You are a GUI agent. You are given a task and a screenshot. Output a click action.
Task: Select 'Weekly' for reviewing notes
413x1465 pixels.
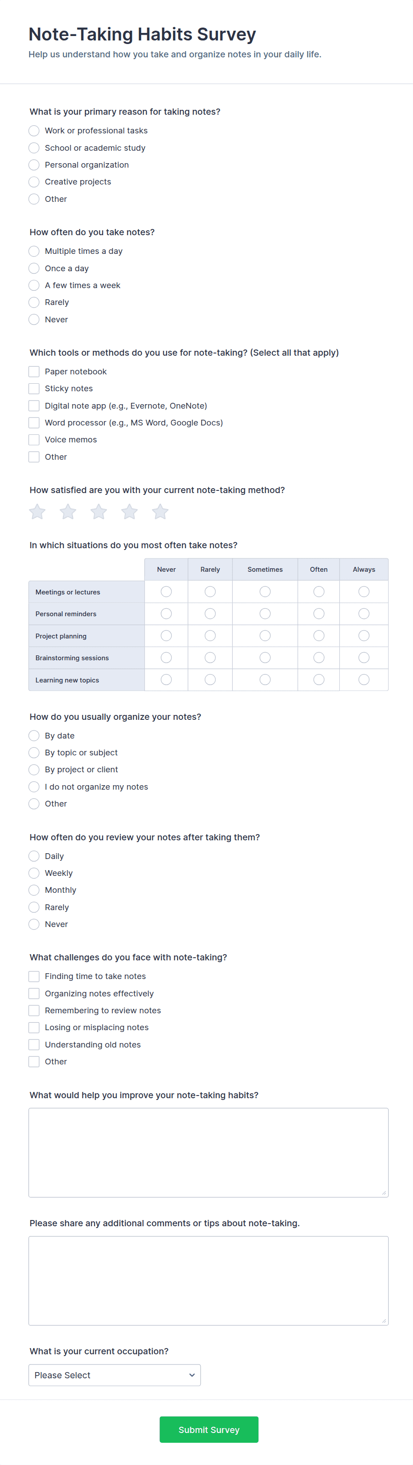(34, 874)
